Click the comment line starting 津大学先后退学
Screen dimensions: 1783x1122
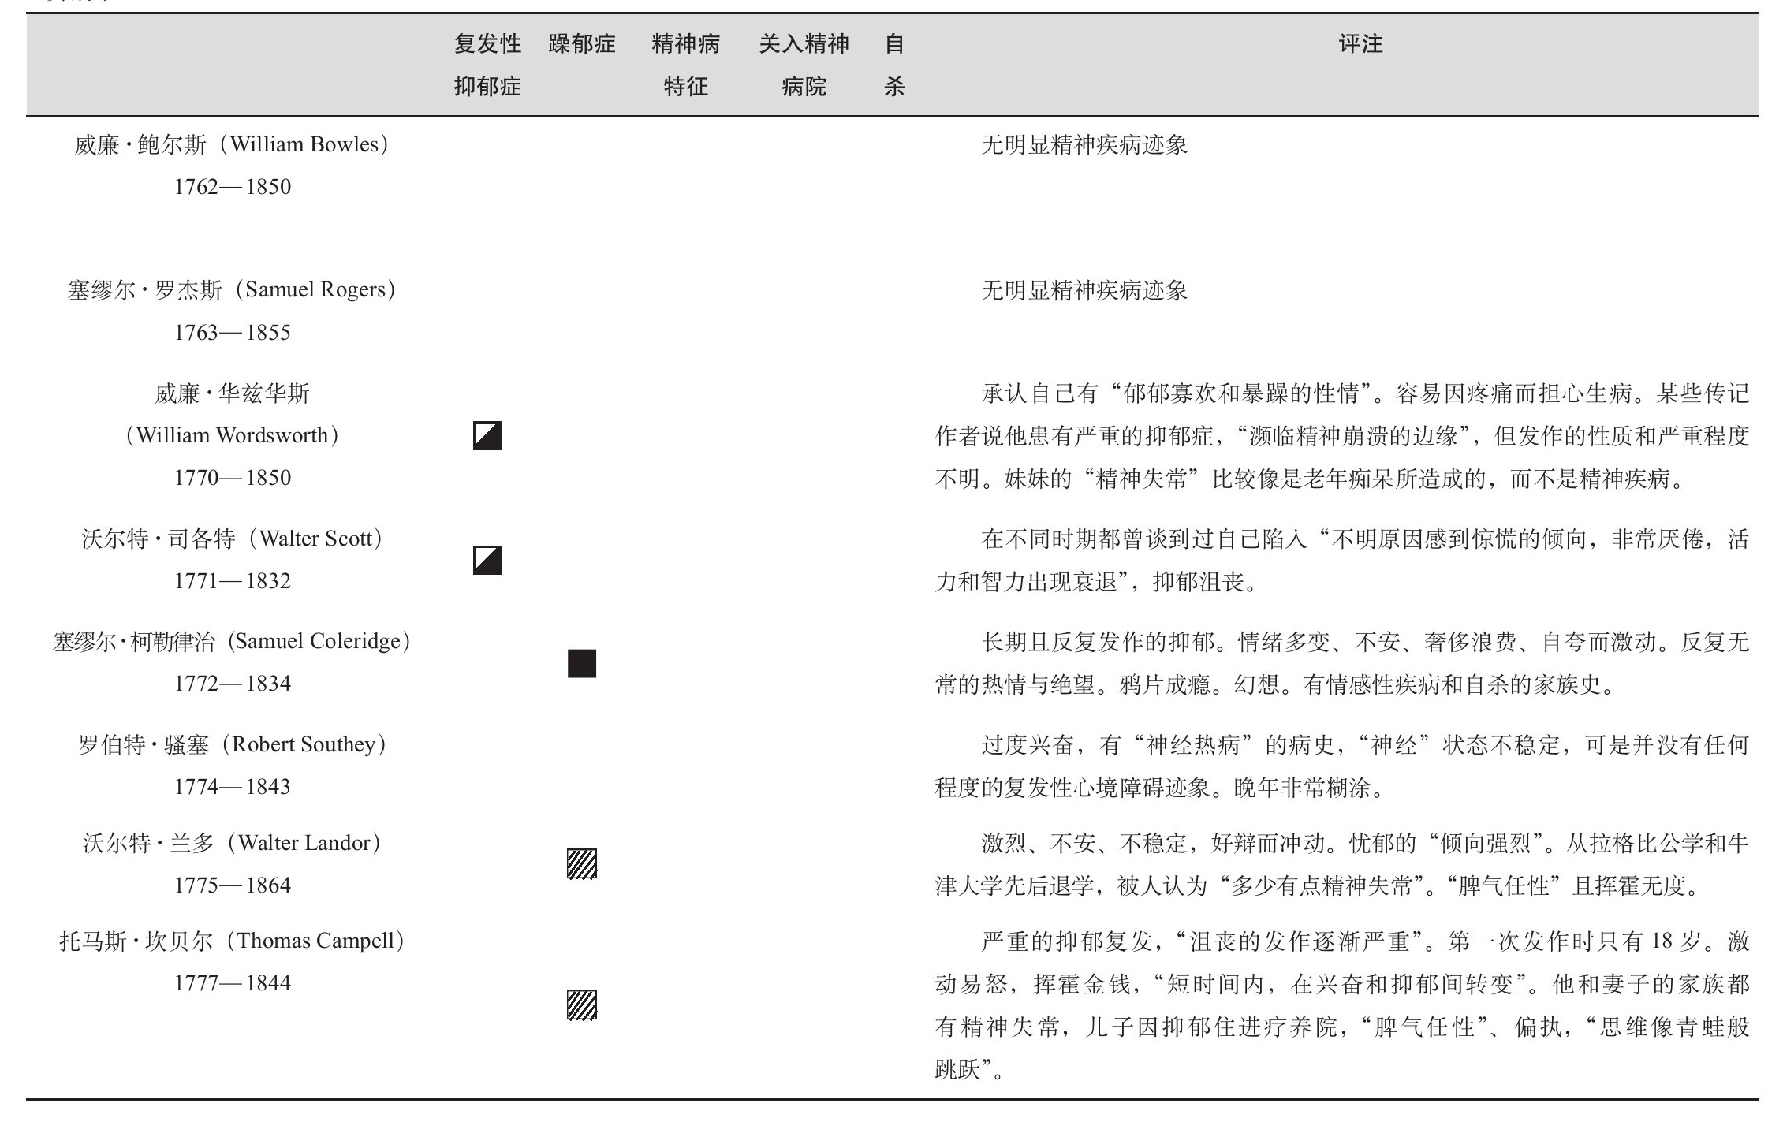coord(1317,886)
